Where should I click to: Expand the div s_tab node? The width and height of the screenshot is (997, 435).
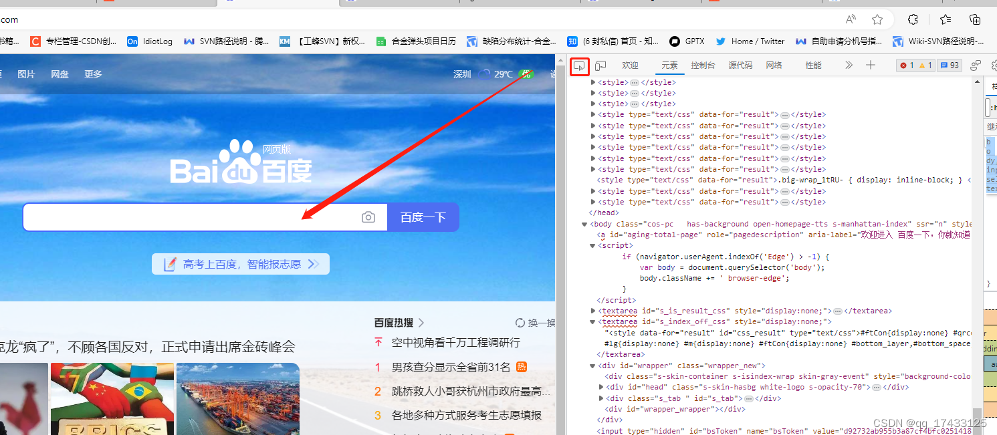[600, 398]
